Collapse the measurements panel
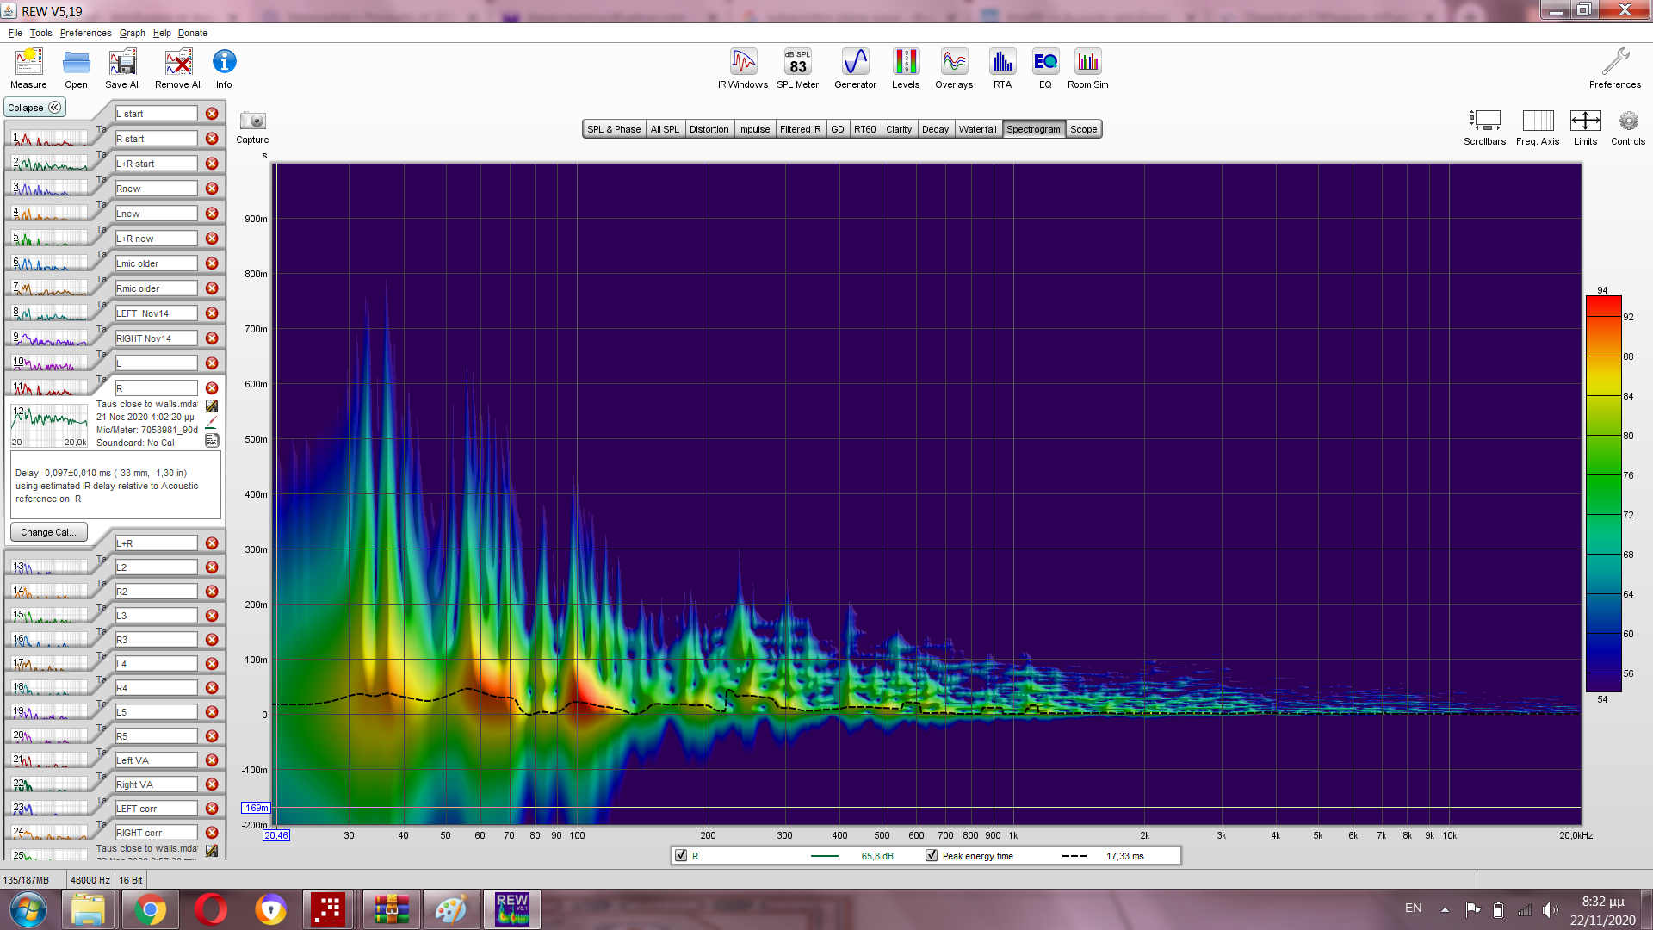Image resolution: width=1653 pixels, height=930 pixels. pyautogui.click(x=34, y=108)
